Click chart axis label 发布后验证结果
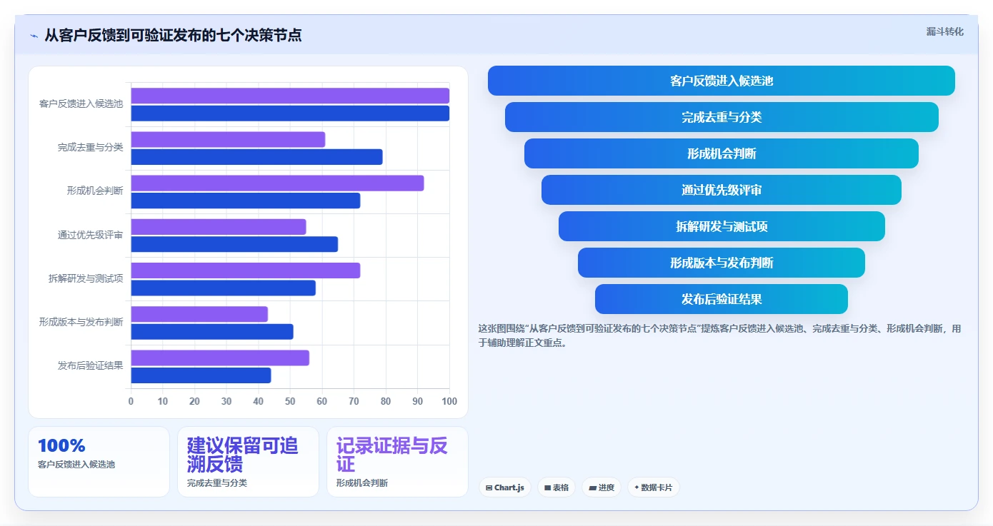 [x=91, y=366]
